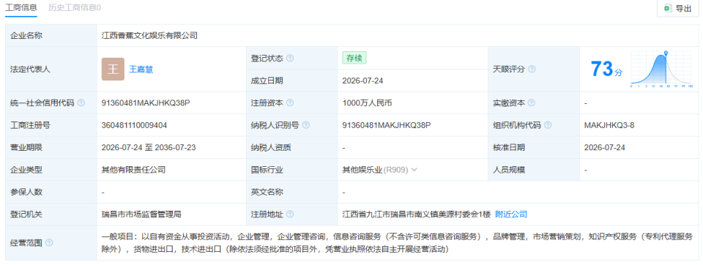Click business term 2026-07-24 至 2036-07-23
The image size is (703, 265).
(149, 148)
